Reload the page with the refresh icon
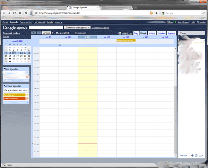The width and height of the screenshot is (208, 168). click(15, 13)
